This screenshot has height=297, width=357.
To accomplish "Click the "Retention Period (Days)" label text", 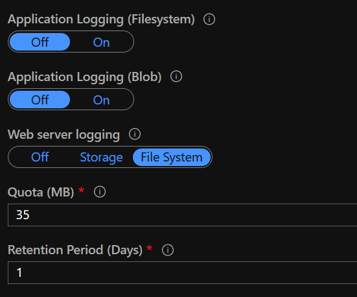I will click(75, 250).
